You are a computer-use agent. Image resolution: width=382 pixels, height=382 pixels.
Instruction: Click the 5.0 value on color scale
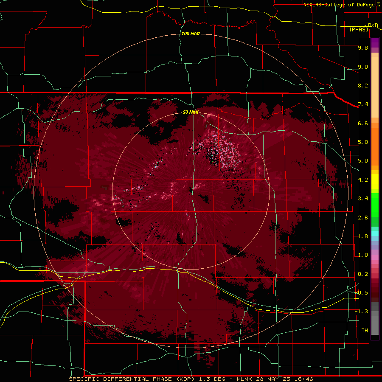pyautogui.click(x=363, y=161)
